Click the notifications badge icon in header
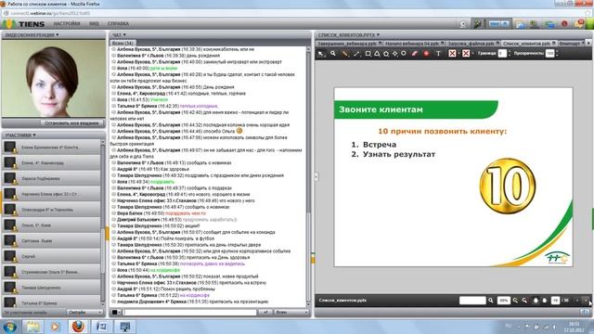594x334 pixels. pyautogui.click(x=579, y=24)
